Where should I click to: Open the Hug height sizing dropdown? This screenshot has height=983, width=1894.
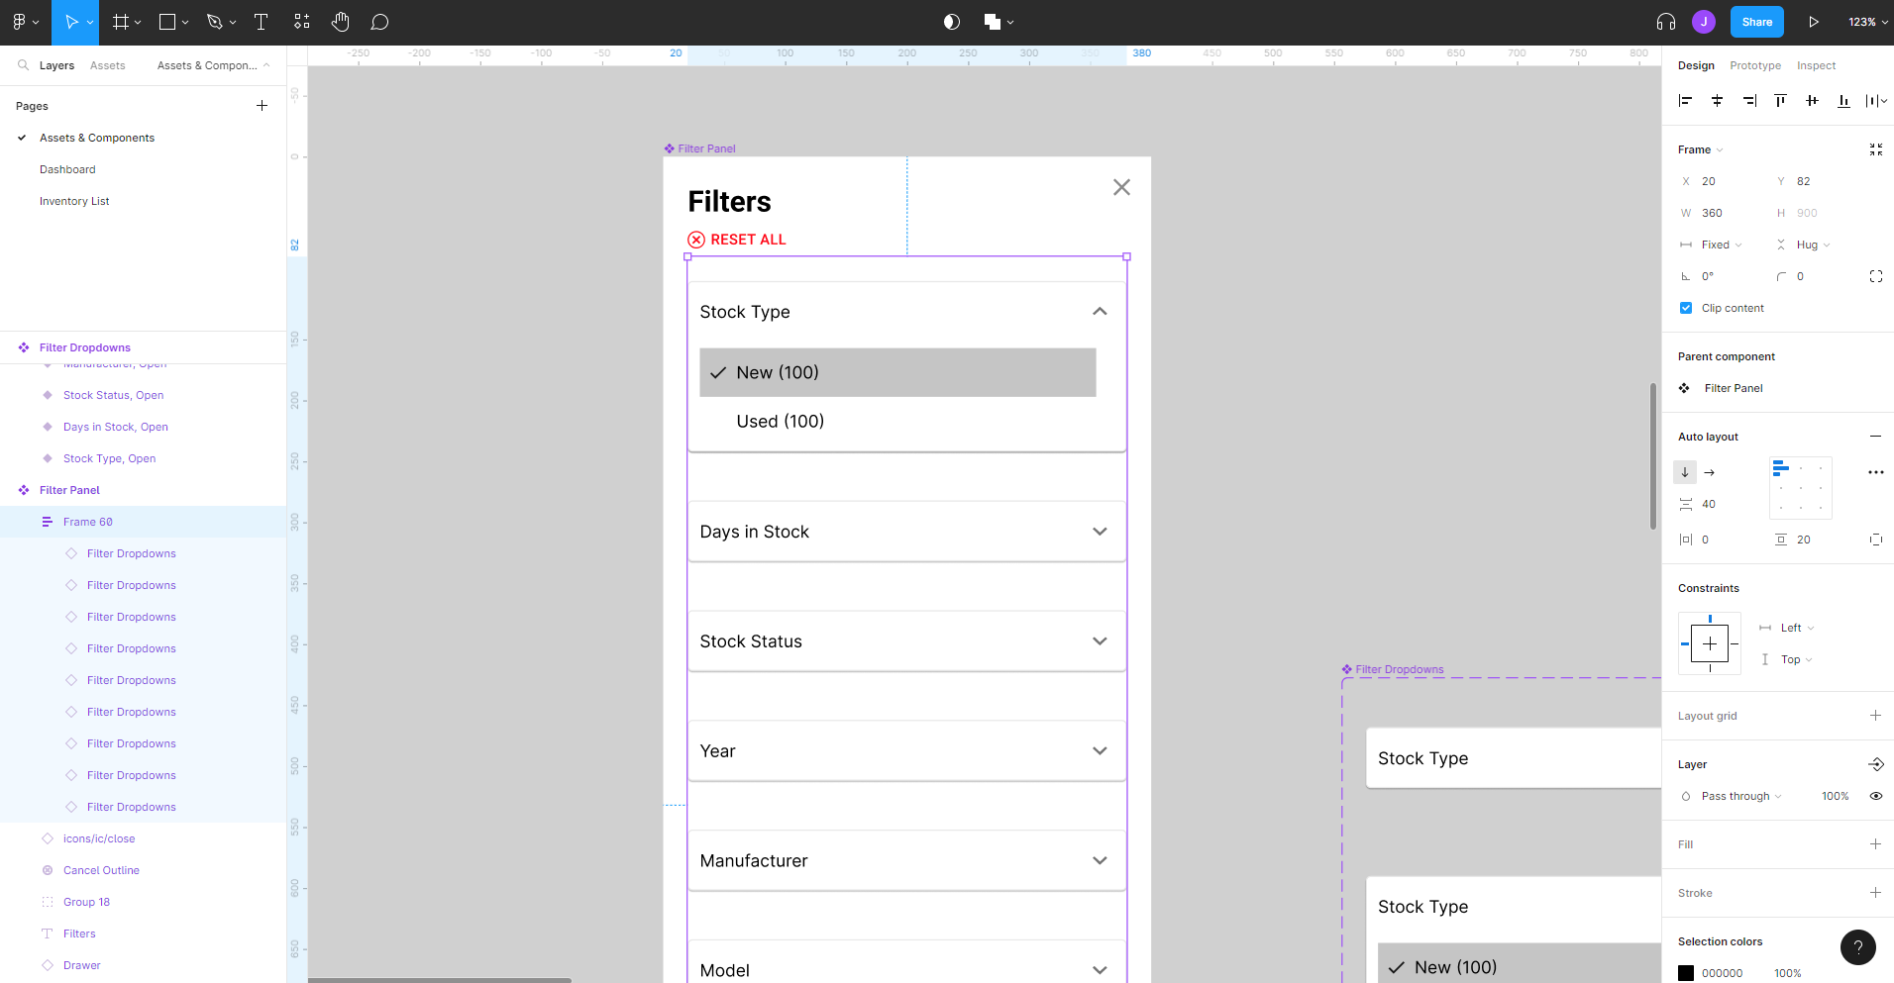(x=1813, y=245)
